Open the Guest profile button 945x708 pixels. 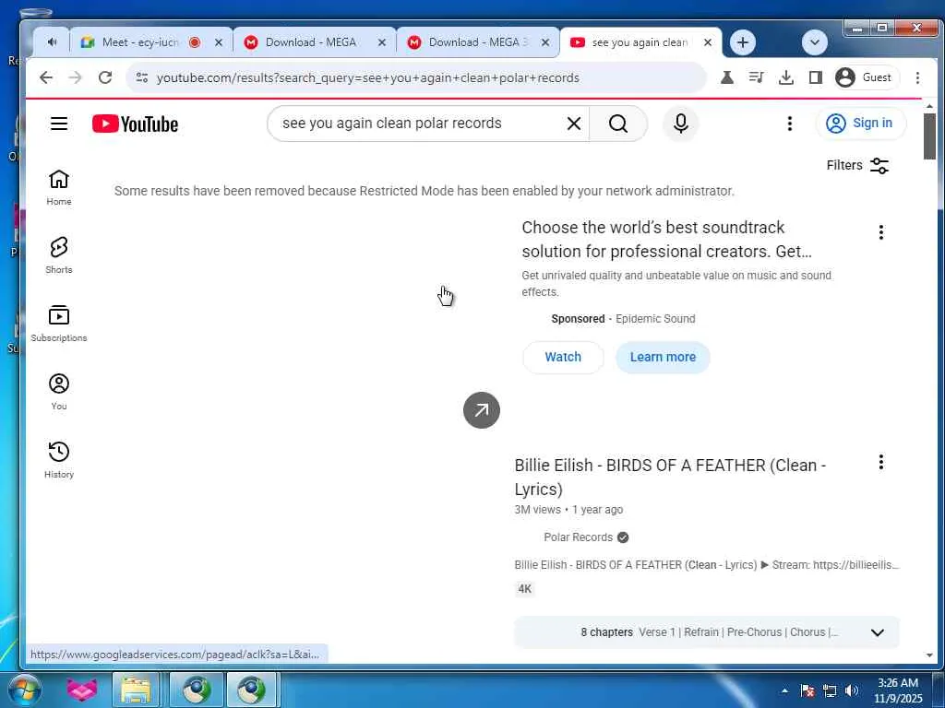tap(866, 77)
